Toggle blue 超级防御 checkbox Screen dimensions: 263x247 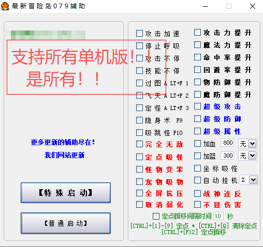(x=197, y=119)
